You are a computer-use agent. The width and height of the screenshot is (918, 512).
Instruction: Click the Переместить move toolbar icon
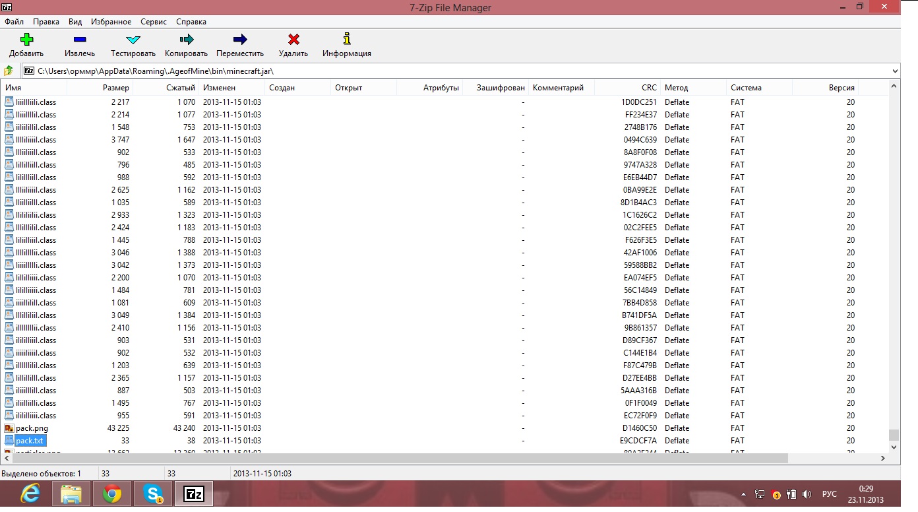click(x=240, y=40)
